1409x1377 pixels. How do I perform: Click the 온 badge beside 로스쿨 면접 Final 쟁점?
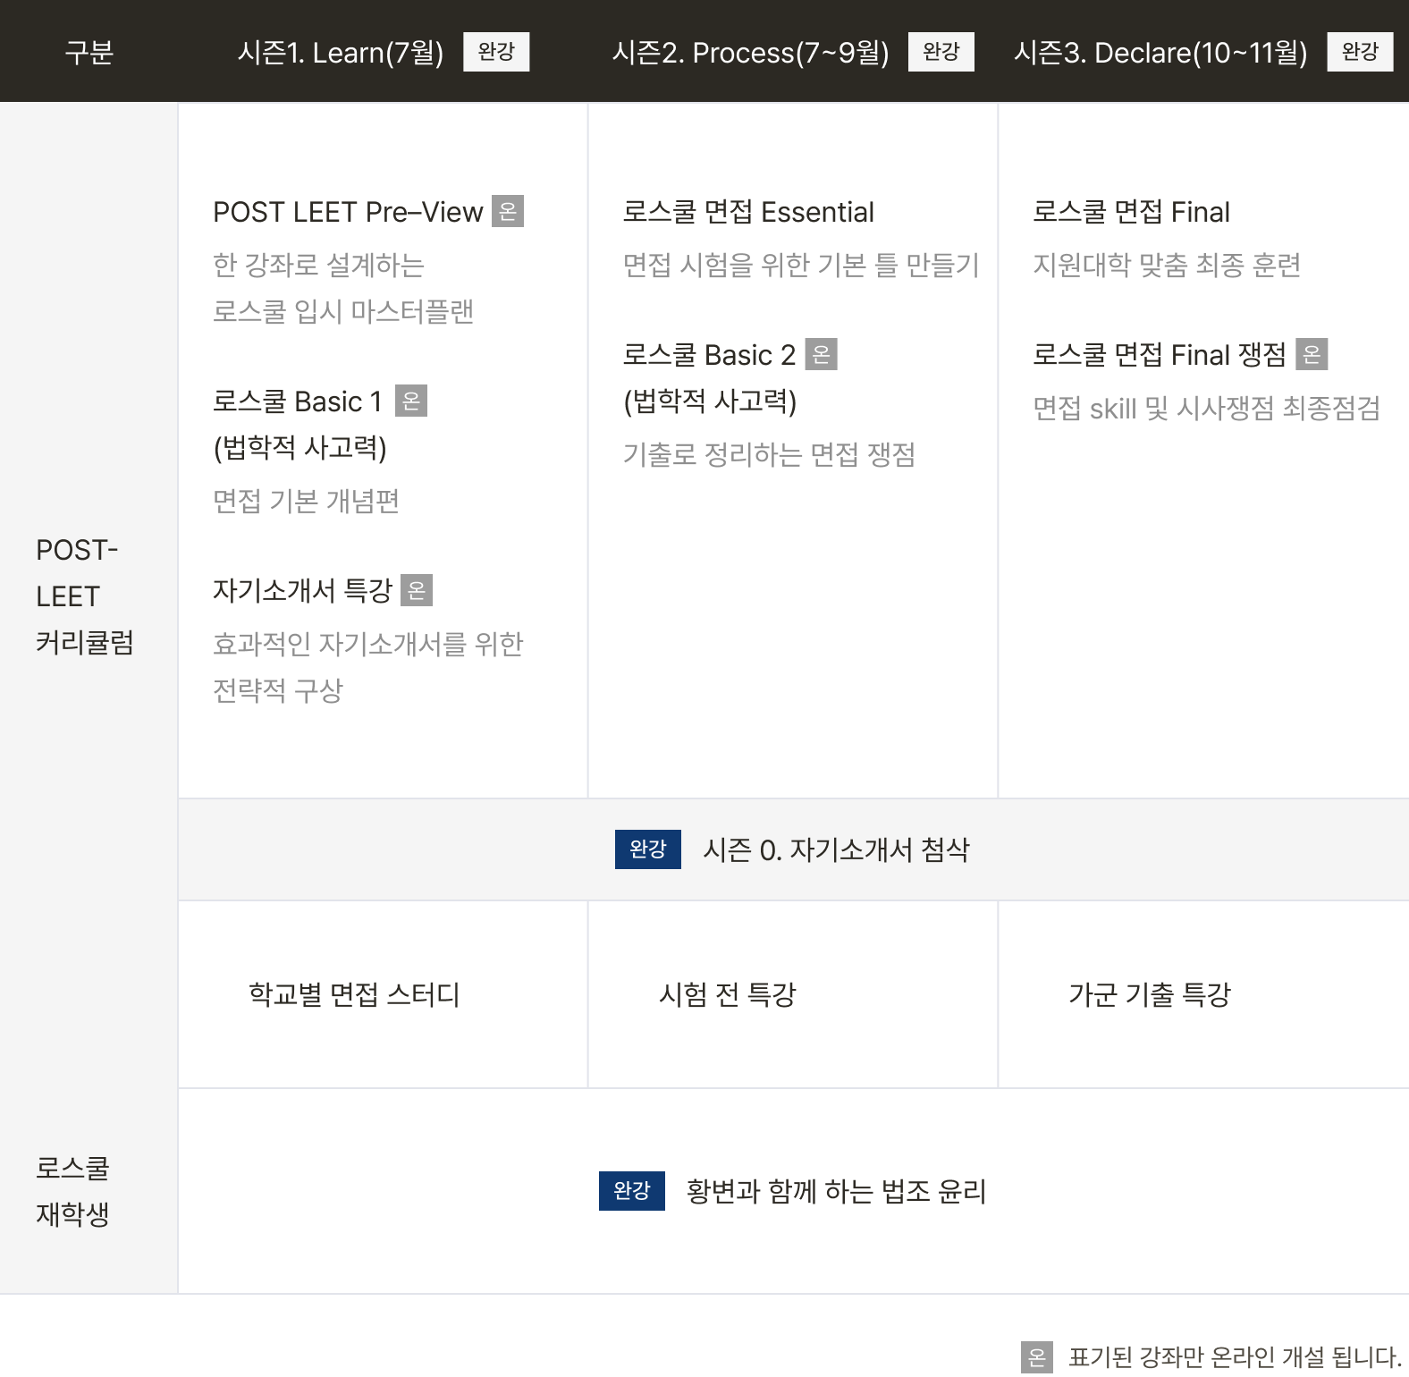pyautogui.click(x=1312, y=355)
